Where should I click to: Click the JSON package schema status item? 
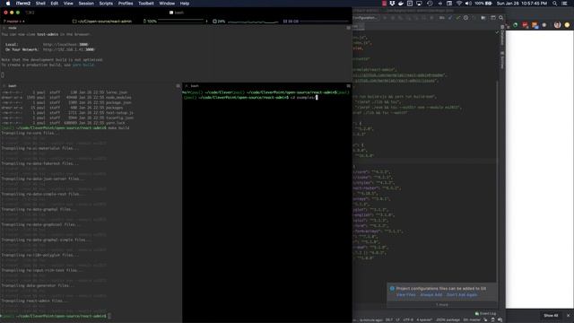pos(448,319)
